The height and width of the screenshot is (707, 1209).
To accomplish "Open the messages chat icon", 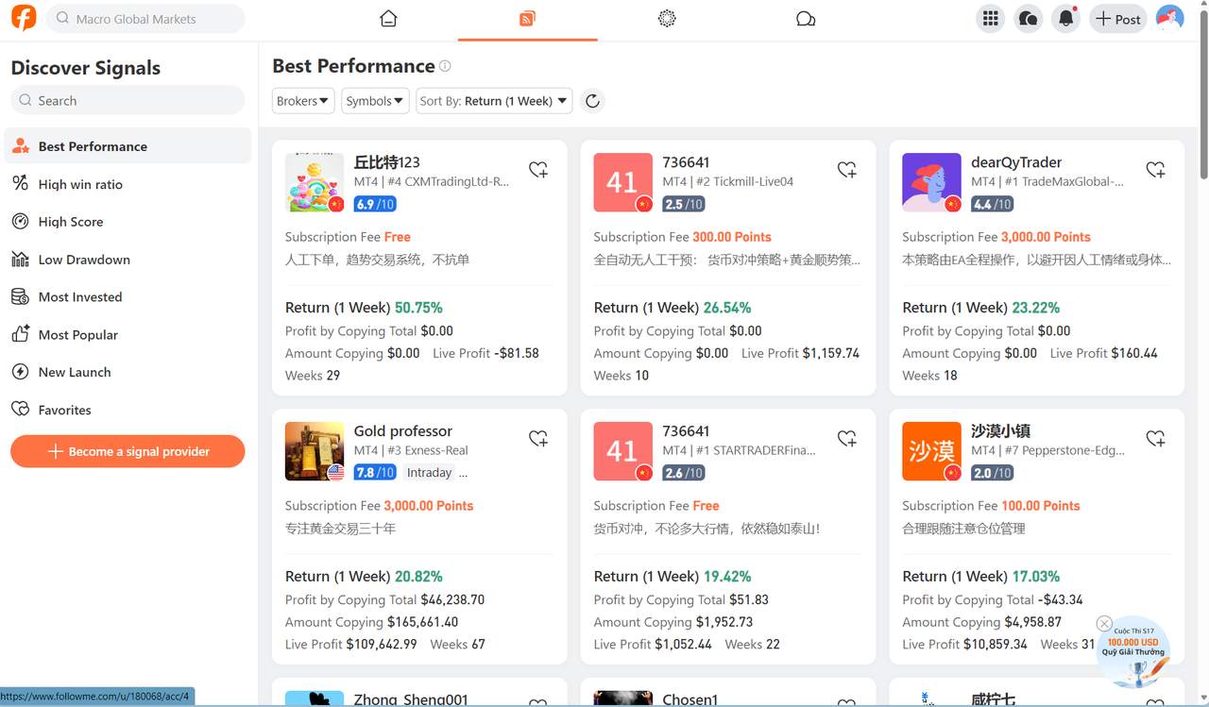I will (x=1028, y=18).
